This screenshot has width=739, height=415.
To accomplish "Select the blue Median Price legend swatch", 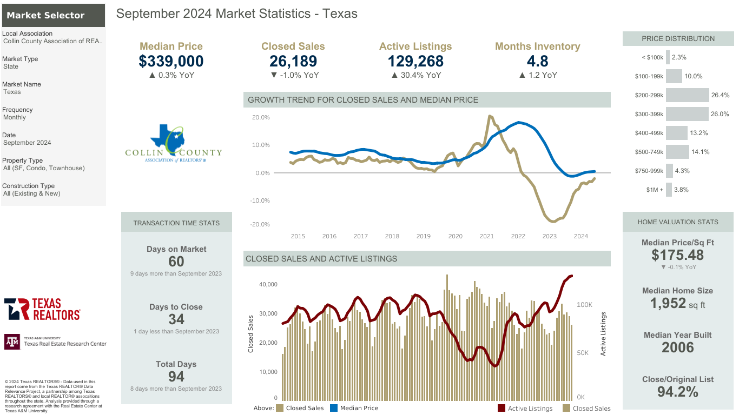I will [334, 408].
